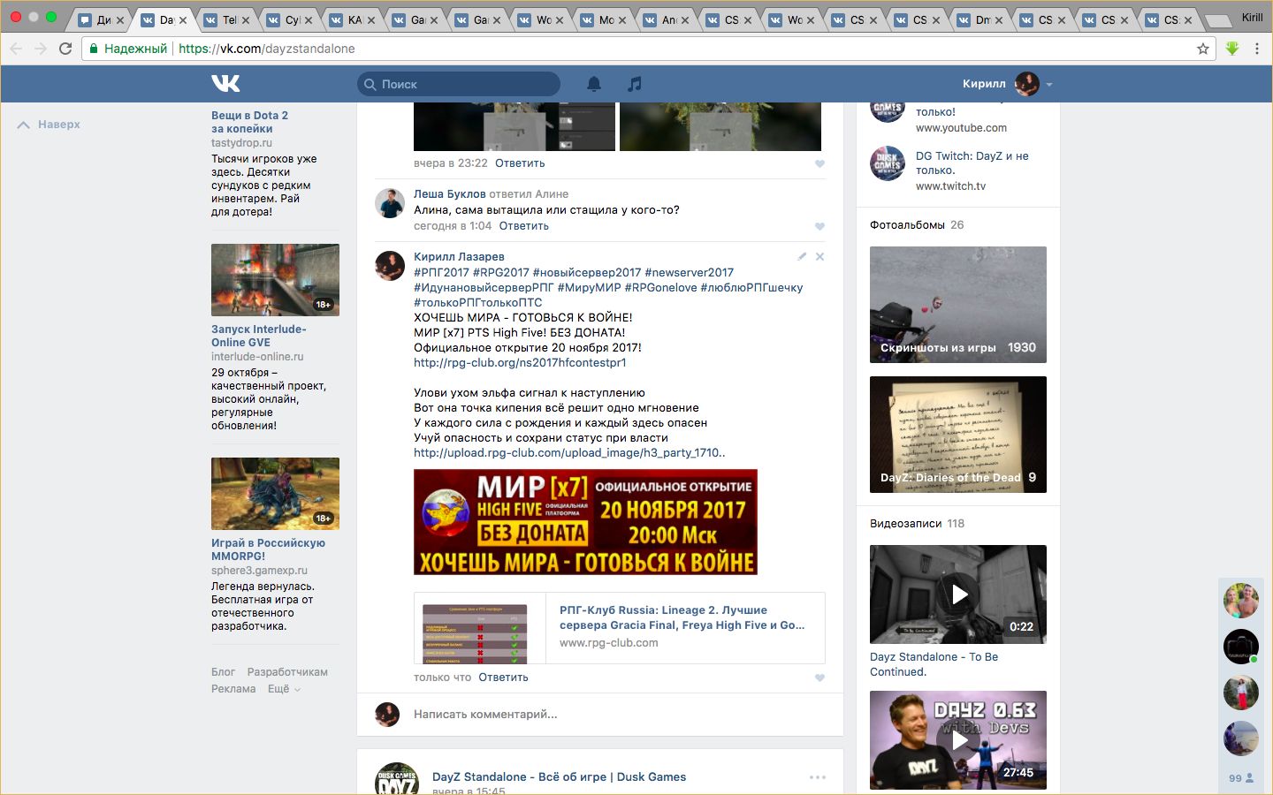The width and height of the screenshot is (1273, 795).
Task: Click the secure padlock icon
Action: [94, 49]
